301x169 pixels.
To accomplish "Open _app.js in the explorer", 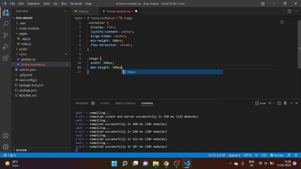I will pyautogui.click(x=26, y=38).
